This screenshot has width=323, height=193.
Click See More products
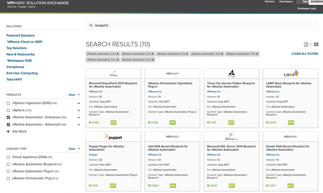tap(20, 132)
